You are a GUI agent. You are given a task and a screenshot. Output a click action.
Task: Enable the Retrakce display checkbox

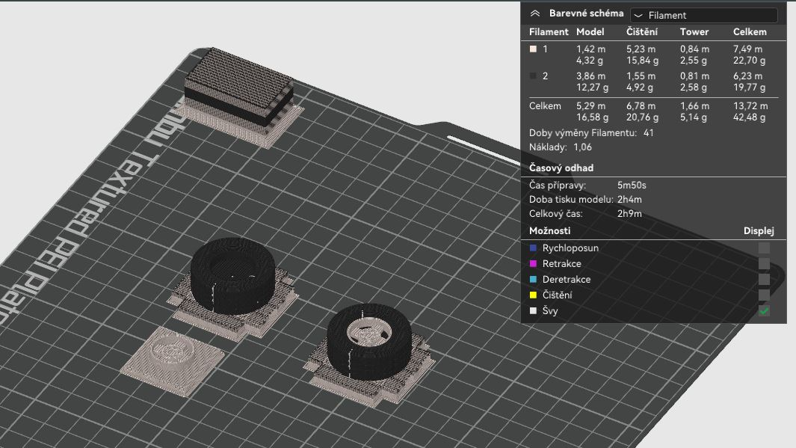tap(764, 263)
